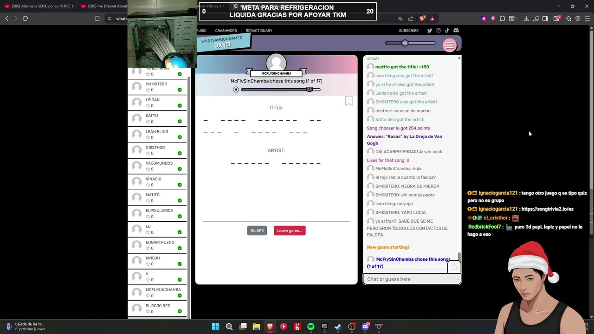Click the WHATSAMOOK.GAMES DXYD logo
The width and height of the screenshot is (594, 334).
tap(223, 42)
